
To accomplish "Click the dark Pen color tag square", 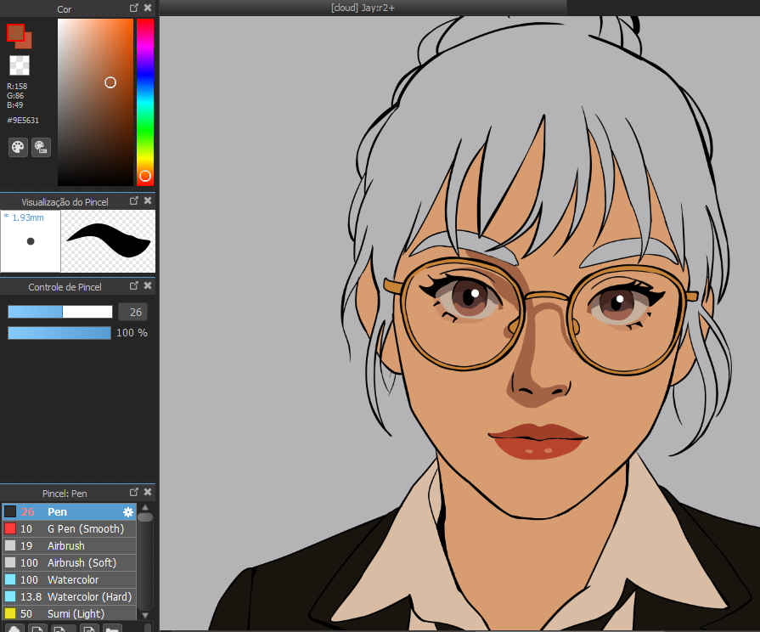I will 10,511.
